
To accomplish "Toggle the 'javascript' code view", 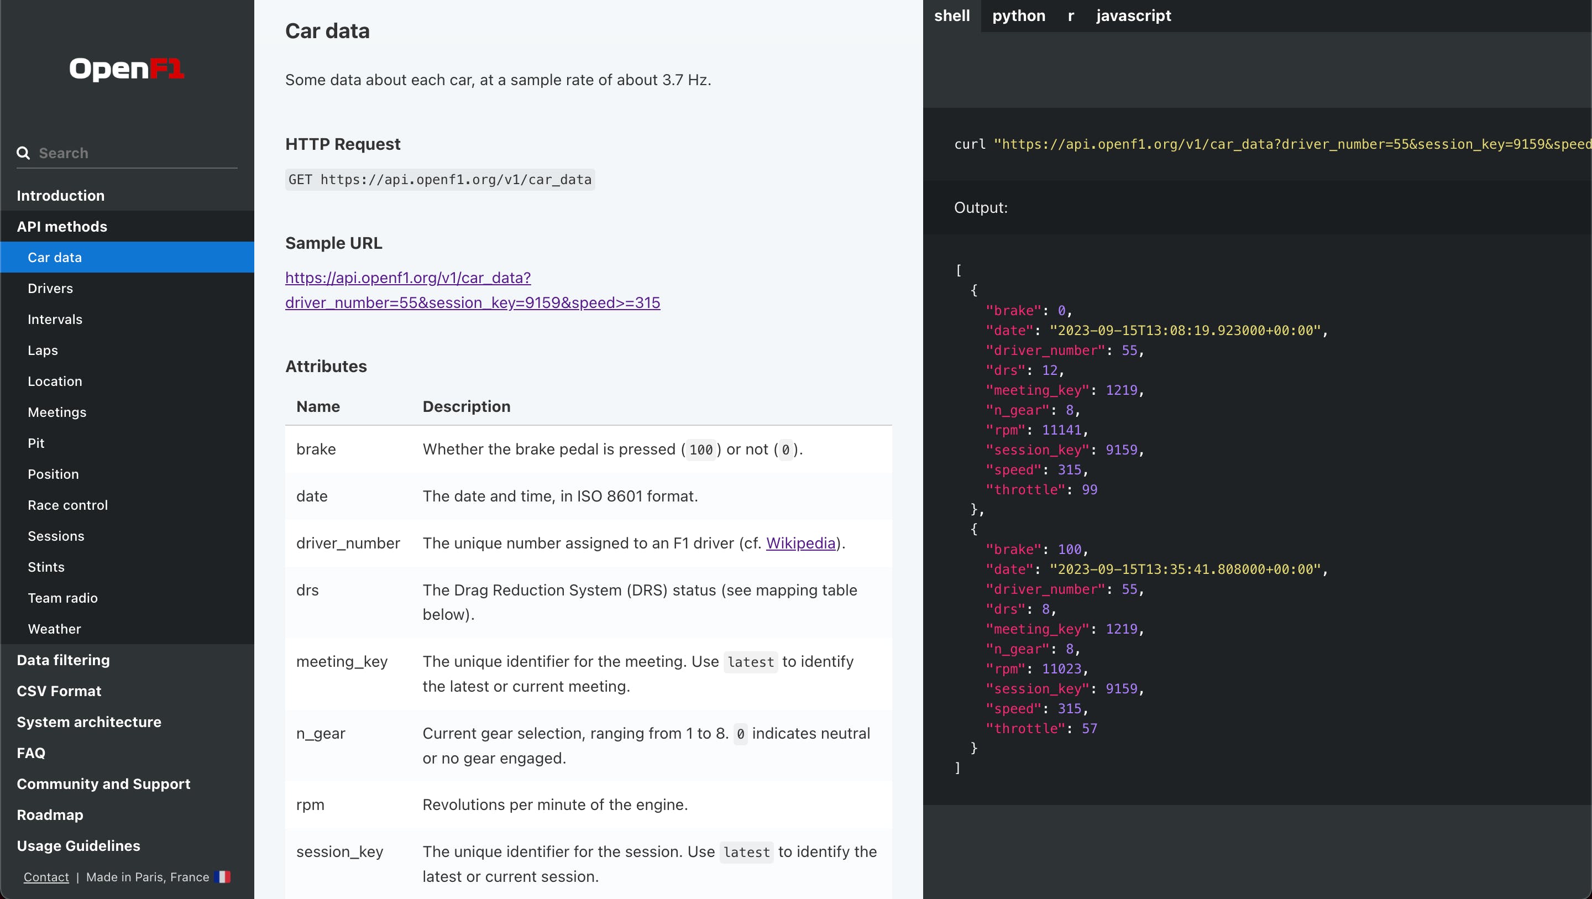I will point(1134,15).
